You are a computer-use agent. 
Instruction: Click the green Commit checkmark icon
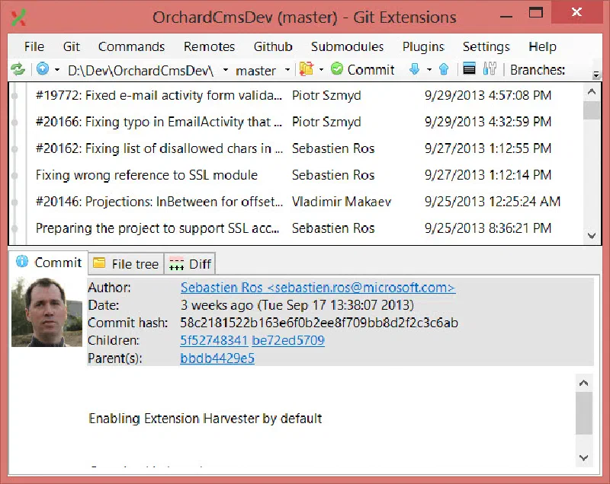[337, 69]
